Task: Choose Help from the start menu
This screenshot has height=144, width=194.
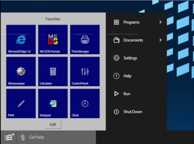Action: coord(127,76)
